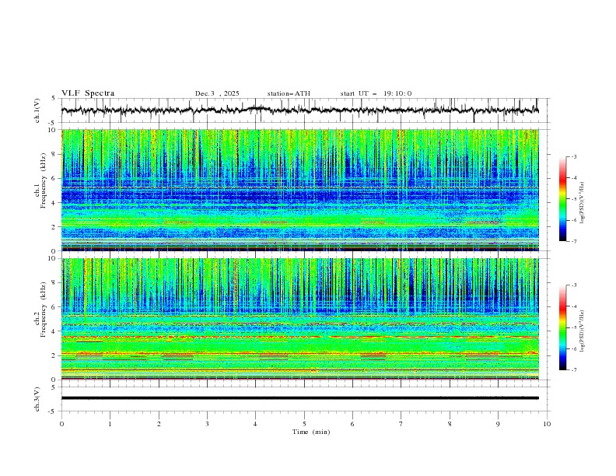Click the ch.1 color scale log(PSD) label
The image size is (616, 476).
pyautogui.click(x=582, y=203)
